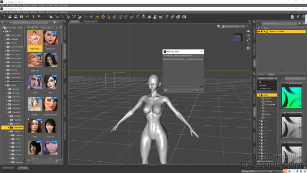Open the Select a Lesson dropdown

pos(256,172)
